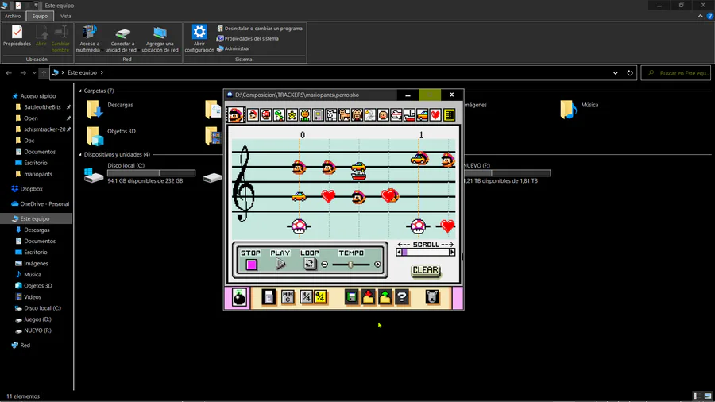Click the bomb icon in the bottom toolbar

click(239, 298)
